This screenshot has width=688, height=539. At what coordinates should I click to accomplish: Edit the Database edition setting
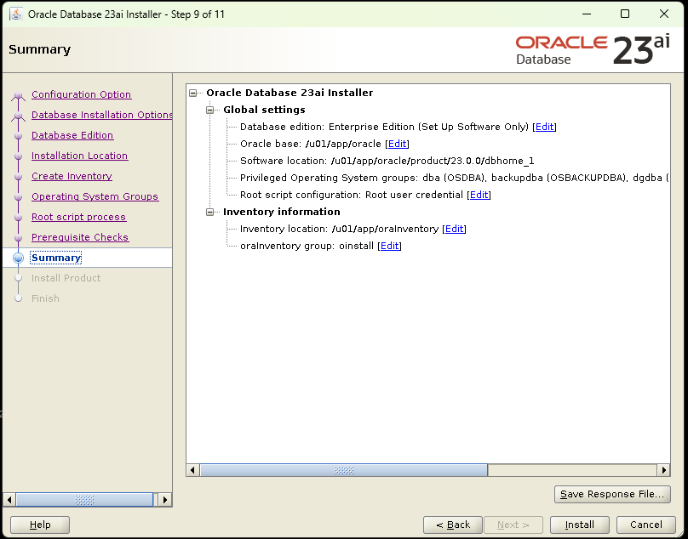tap(544, 127)
